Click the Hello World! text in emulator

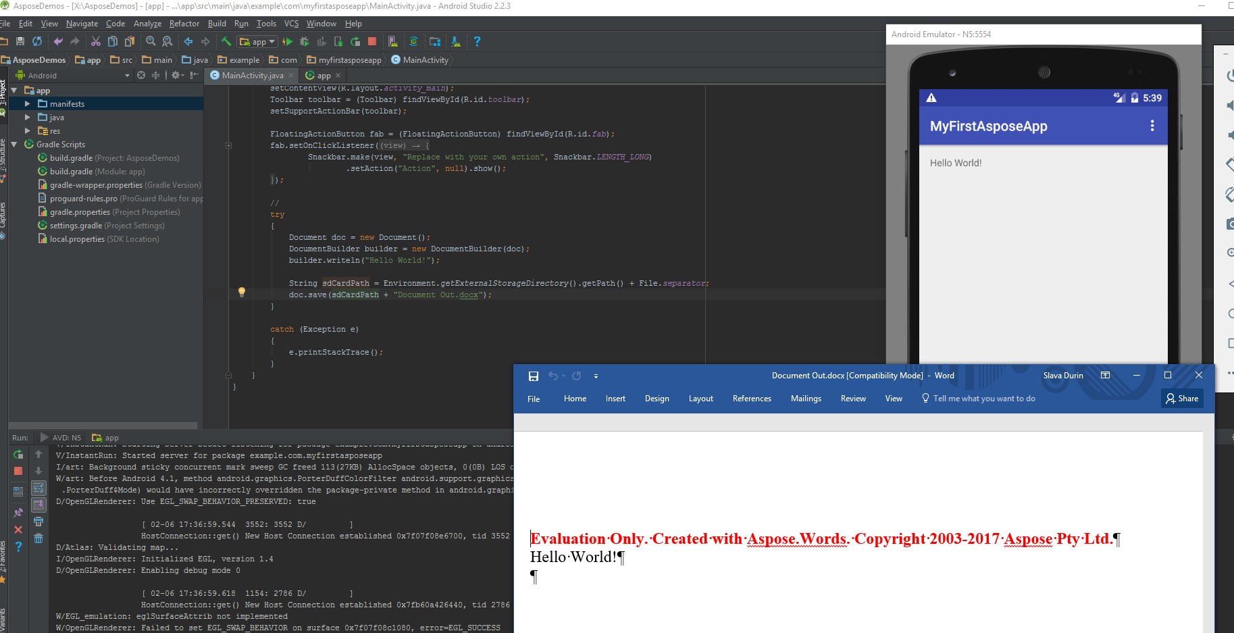pos(956,163)
